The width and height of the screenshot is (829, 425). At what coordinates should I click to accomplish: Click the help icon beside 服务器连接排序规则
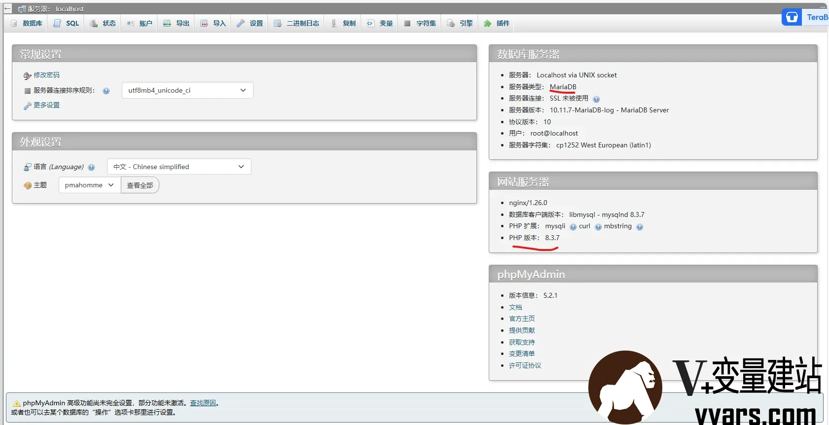click(106, 91)
